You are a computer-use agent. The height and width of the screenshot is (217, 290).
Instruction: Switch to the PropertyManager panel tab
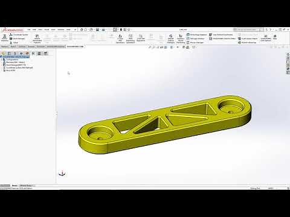tap(9, 53)
